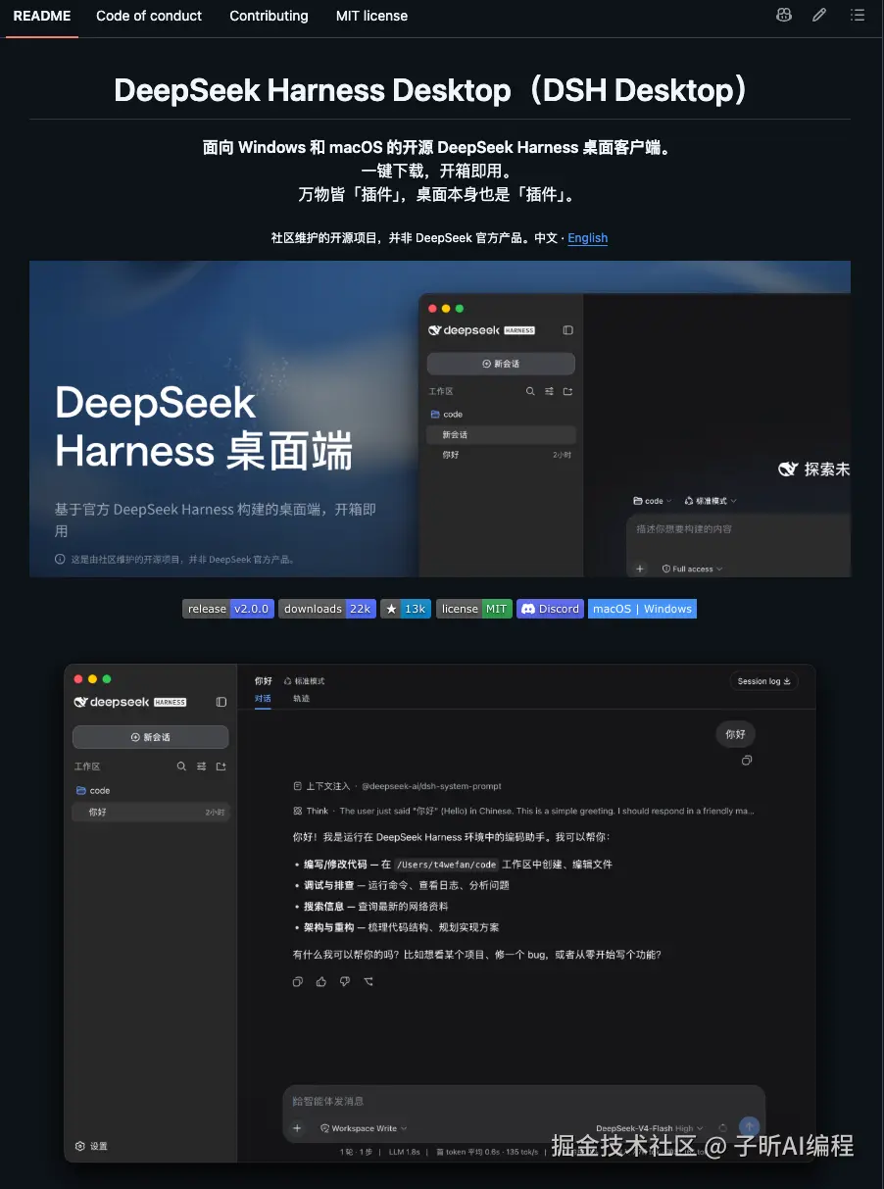
Task: Copy the assistant reply icon
Action: click(x=298, y=981)
